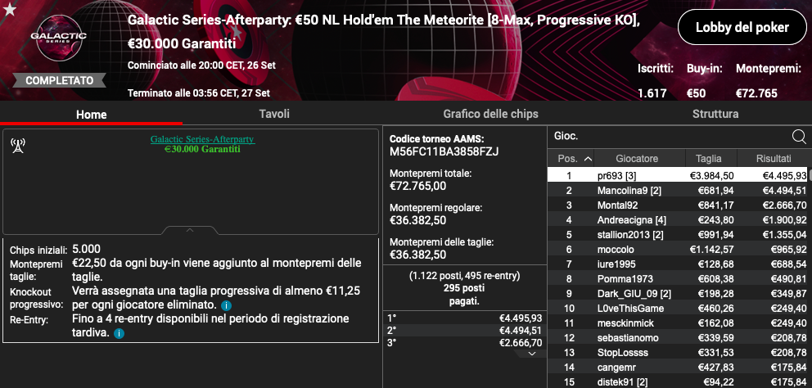Screen dimensions: 812x388
Task: Open the Galactic Series-Afterparty link
Action: coord(202,139)
